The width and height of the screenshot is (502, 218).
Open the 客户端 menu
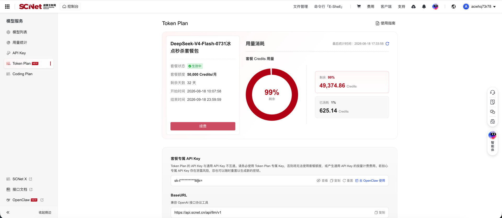click(x=386, y=7)
